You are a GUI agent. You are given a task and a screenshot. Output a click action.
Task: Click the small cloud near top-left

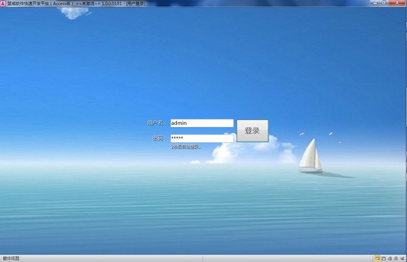[x=74, y=13]
